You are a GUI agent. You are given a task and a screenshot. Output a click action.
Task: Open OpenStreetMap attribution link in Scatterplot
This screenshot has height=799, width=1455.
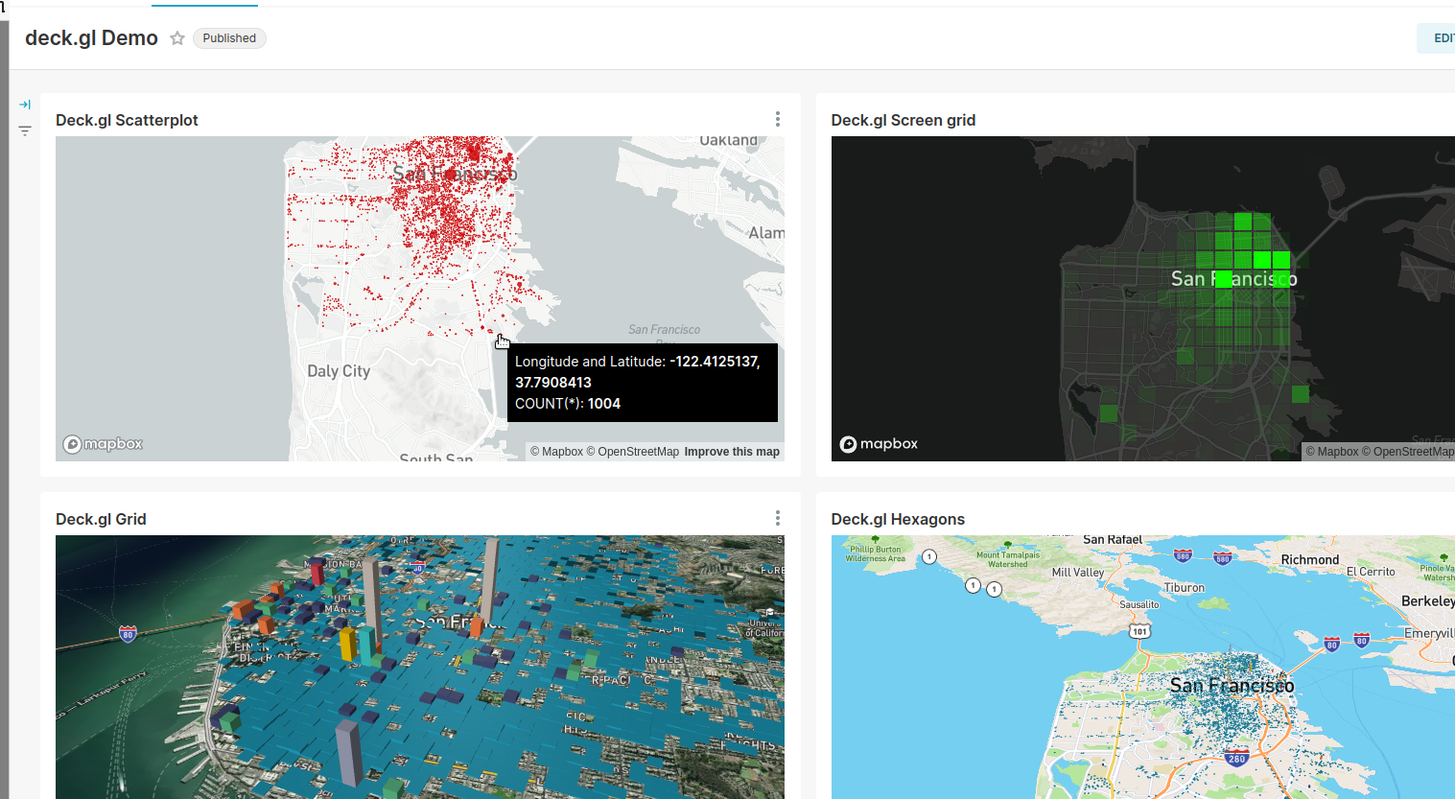coord(633,452)
